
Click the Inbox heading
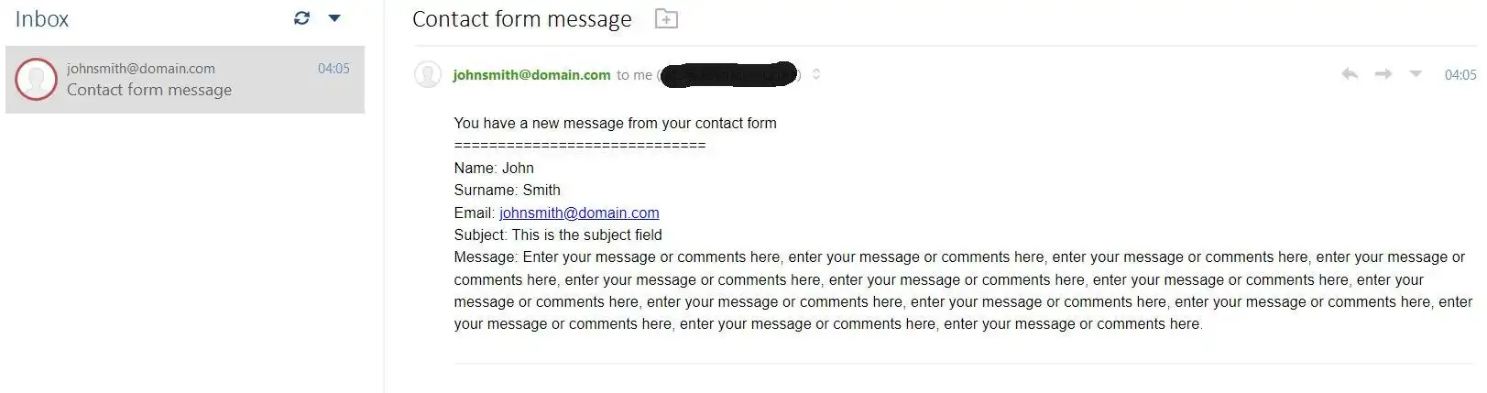[x=42, y=18]
